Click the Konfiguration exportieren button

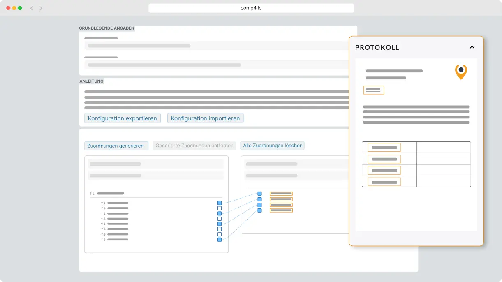click(123, 118)
